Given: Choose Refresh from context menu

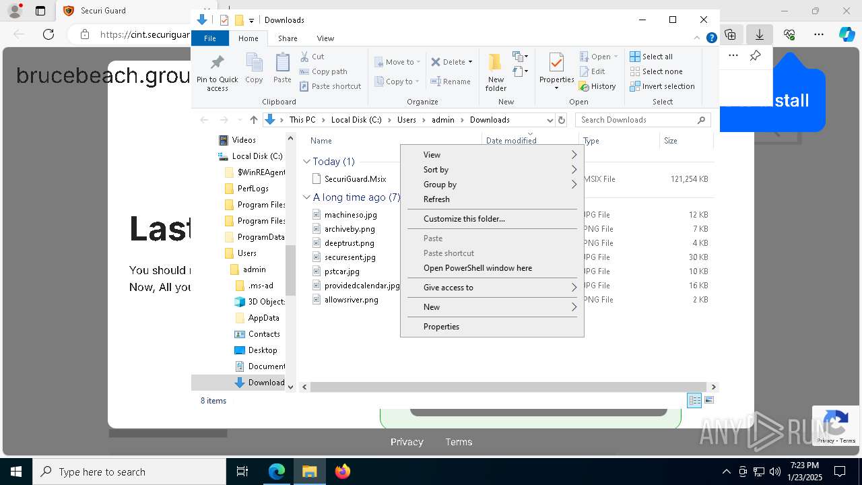Looking at the screenshot, I should point(492,199).
